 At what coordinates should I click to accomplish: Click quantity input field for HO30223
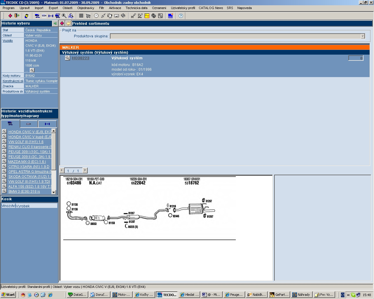(x=356, y=58)
